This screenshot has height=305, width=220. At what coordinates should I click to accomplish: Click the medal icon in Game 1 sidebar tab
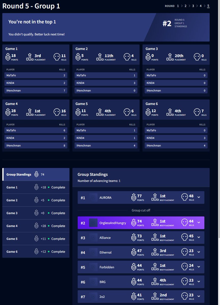[36, 187]
